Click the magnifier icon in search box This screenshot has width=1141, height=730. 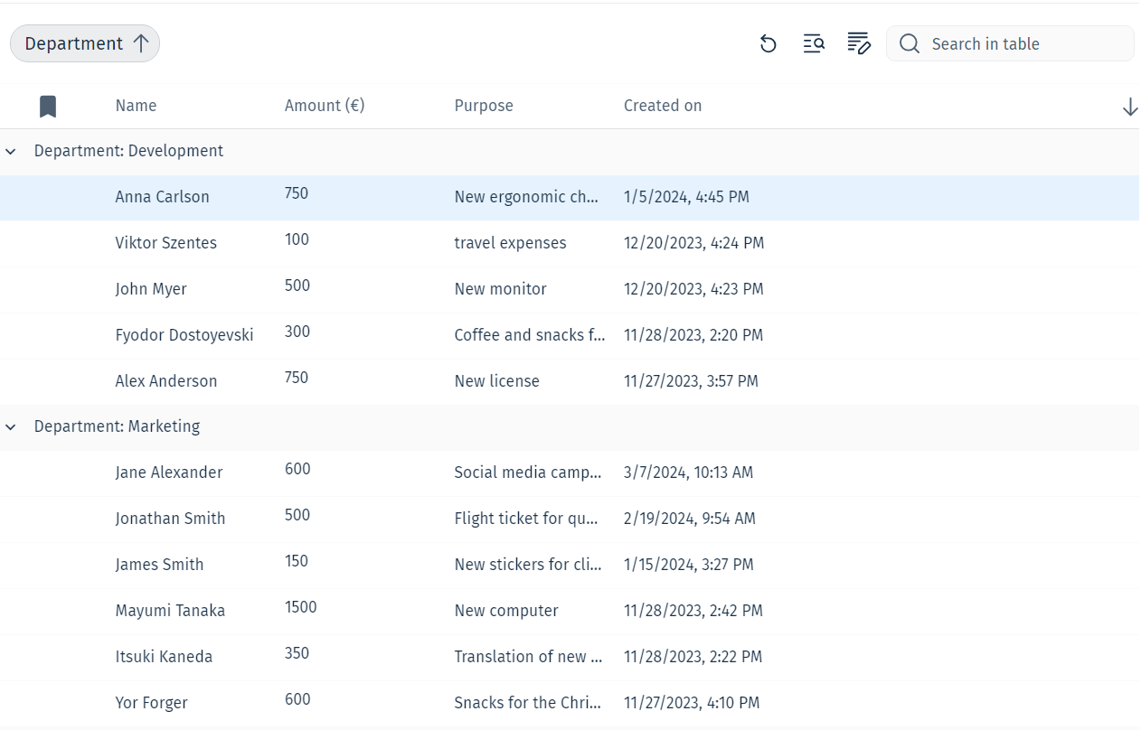[x=910, y=43]
